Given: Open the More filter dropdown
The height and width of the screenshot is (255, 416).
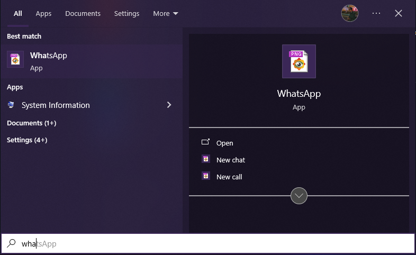Looking at the screenshot, I should (165, 14).
